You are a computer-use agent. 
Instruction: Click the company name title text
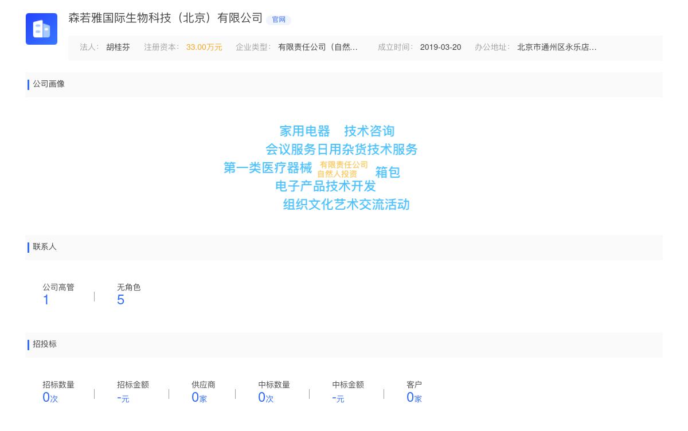point(165,18)
